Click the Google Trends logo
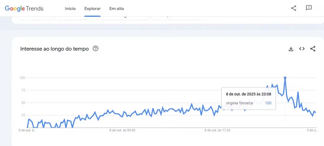The height and width of the screenshot is (146, 324). point(24,8)
